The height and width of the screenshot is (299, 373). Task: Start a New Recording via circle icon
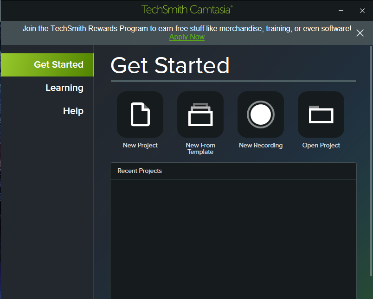pyautogui.click(x=261, y=115)
